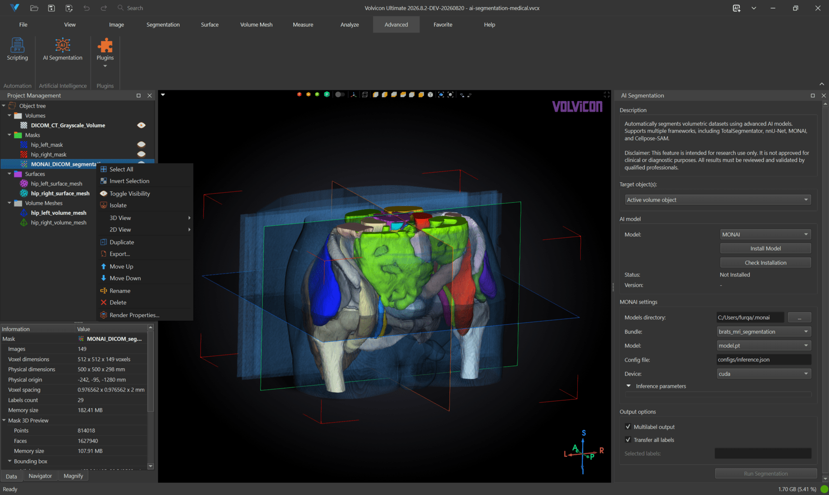Launch AI Segmentation from the ribbon
The height and width of the screenshot is (495, 829).
click(x=62, y=49)
